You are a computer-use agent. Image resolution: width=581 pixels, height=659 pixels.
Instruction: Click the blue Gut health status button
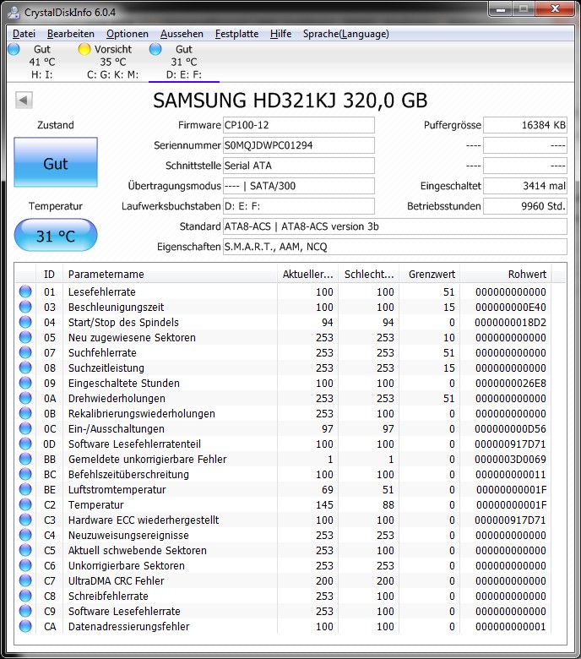(x=56, y=162)
